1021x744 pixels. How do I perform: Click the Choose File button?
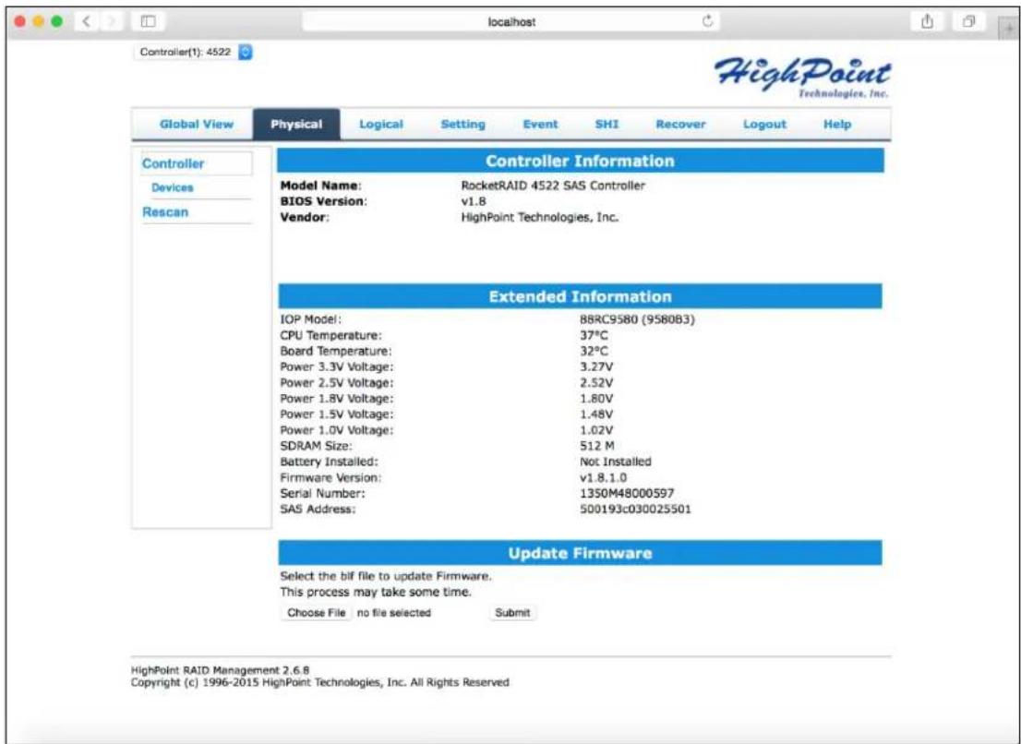pyautogui.click(x=317, y=613)
